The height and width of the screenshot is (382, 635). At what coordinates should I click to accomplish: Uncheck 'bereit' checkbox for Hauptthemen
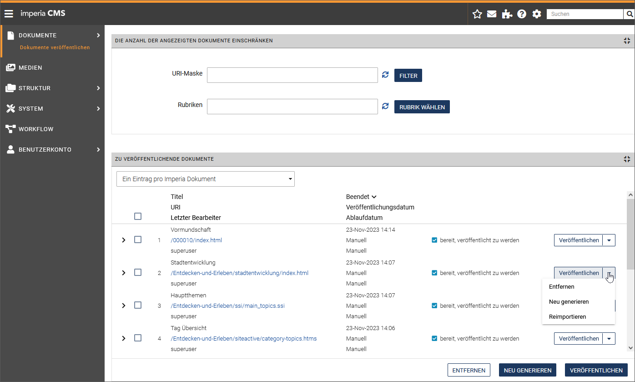tap(434, 306)
